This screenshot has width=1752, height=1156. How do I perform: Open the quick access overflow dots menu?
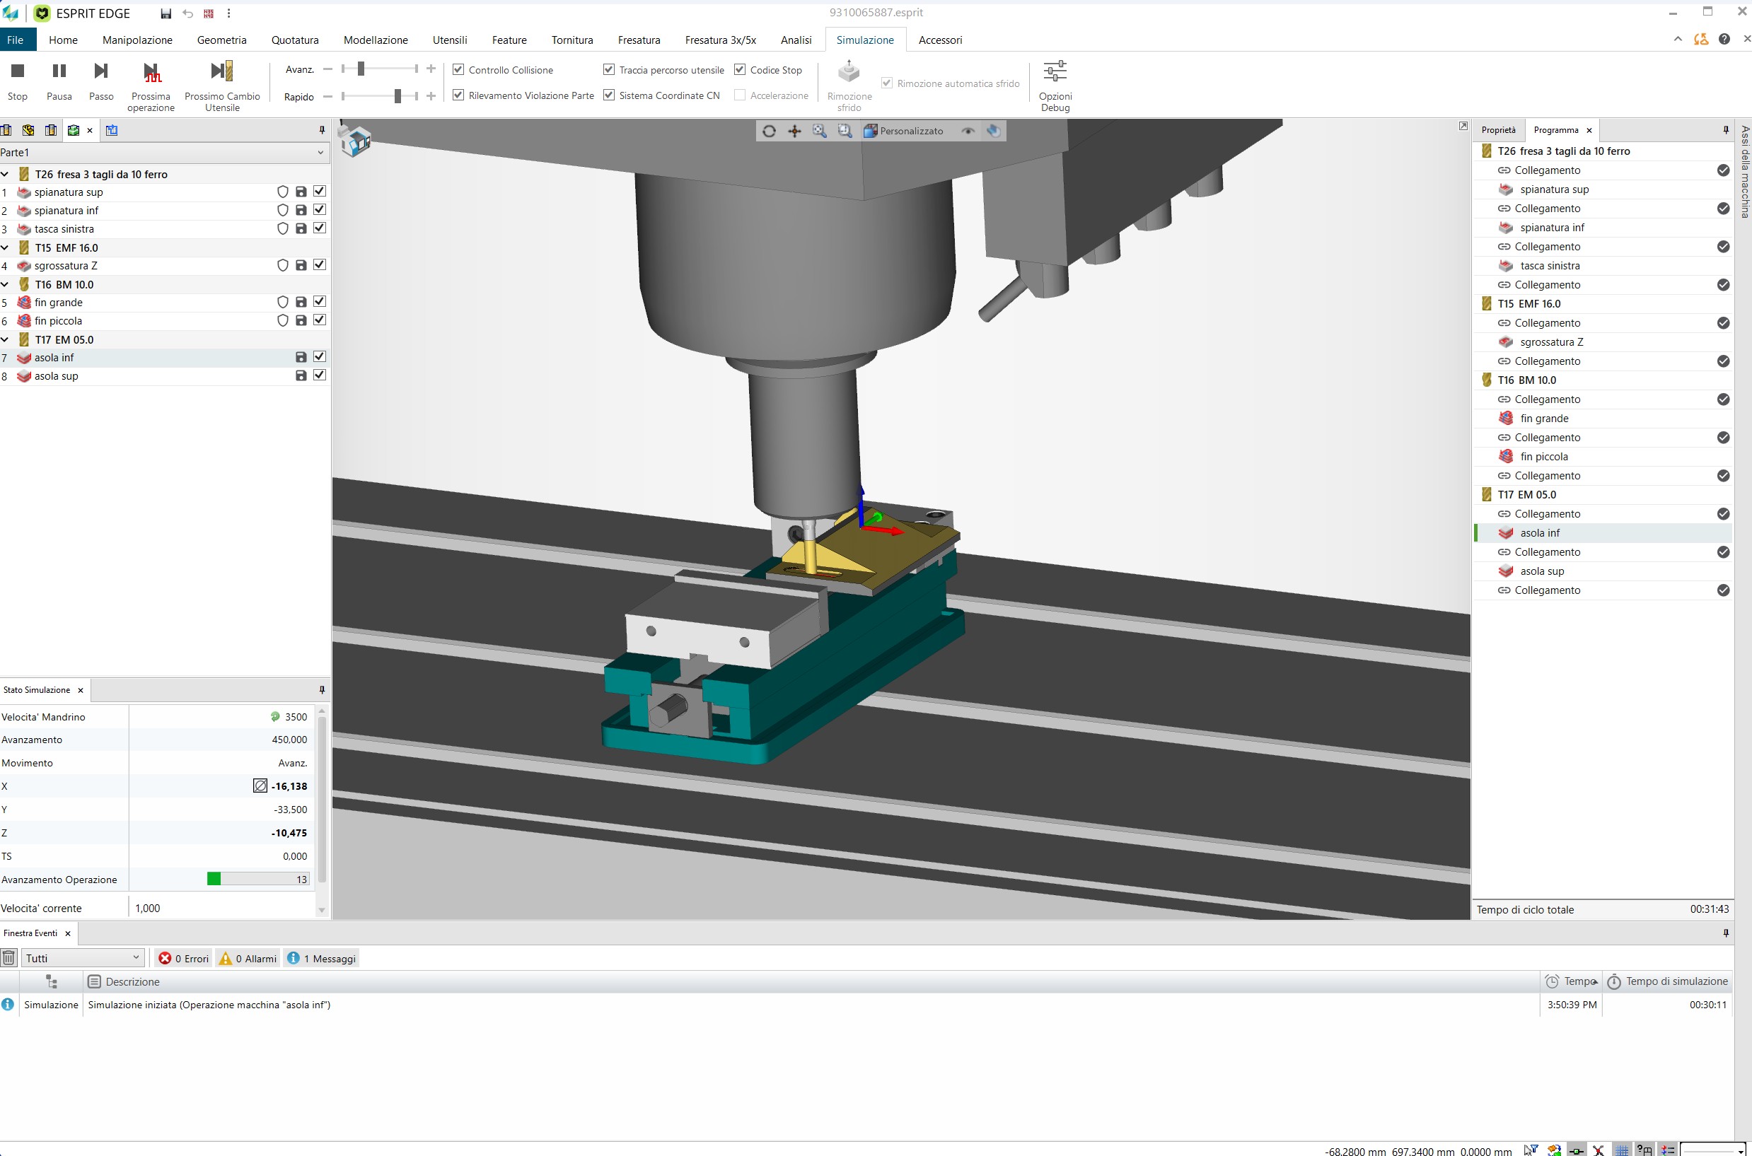tap(228, 13)
